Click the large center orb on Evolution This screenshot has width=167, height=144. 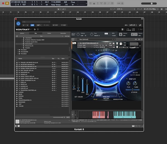coord(106,68)
